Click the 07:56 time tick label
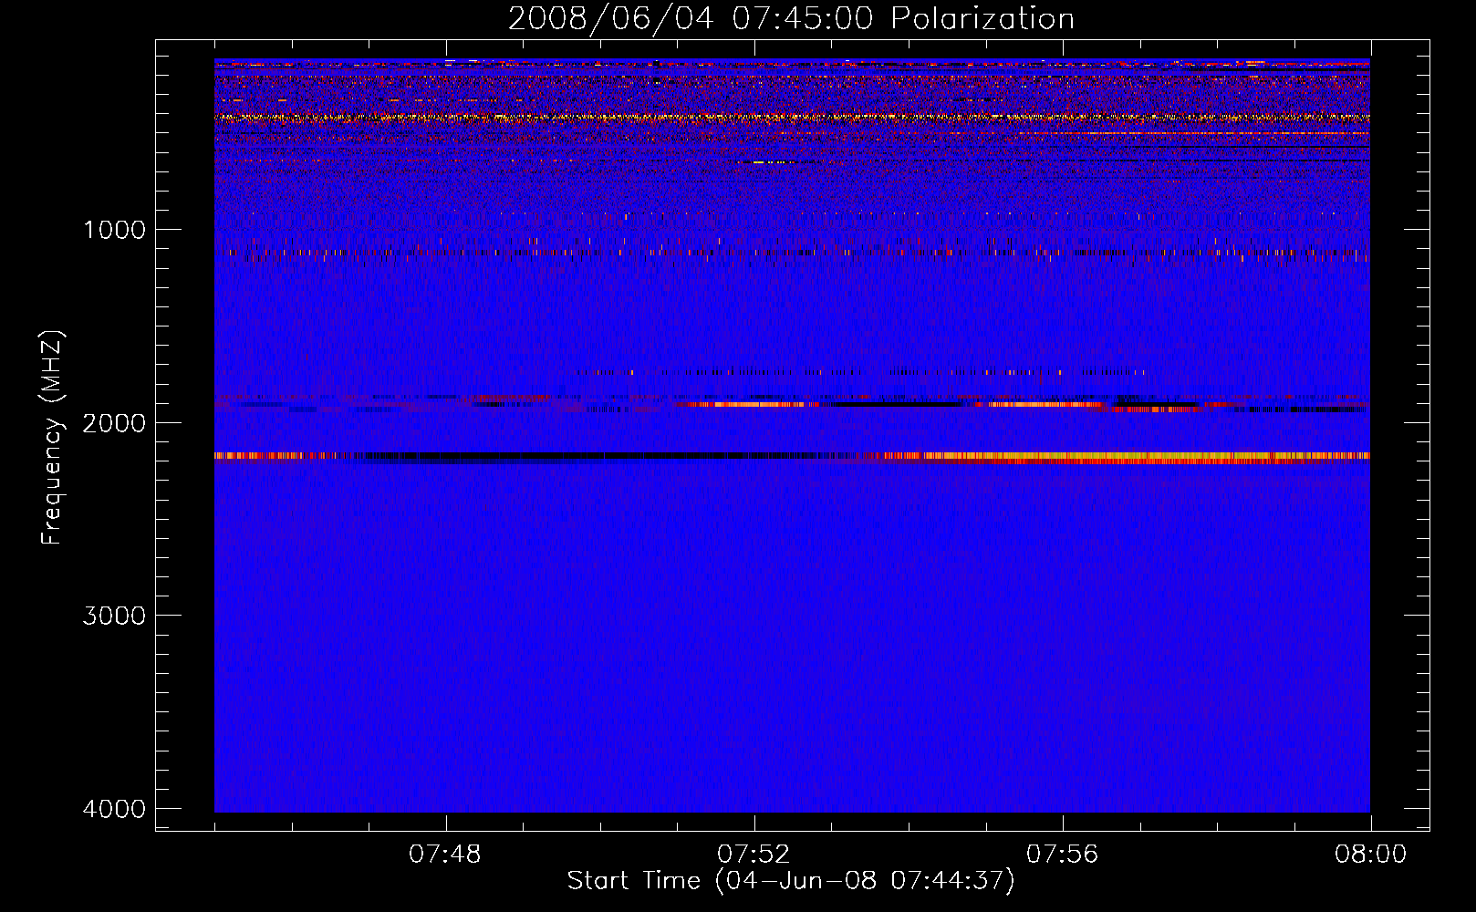 (x=1062, y=855)
